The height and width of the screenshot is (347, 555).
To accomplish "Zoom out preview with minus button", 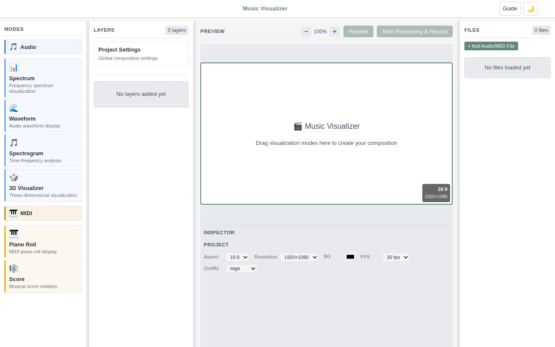I will point(306,32).
